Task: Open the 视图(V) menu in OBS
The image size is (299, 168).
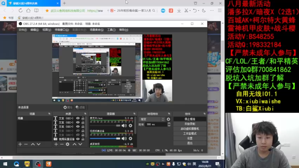Action: (x=47, y=30)
